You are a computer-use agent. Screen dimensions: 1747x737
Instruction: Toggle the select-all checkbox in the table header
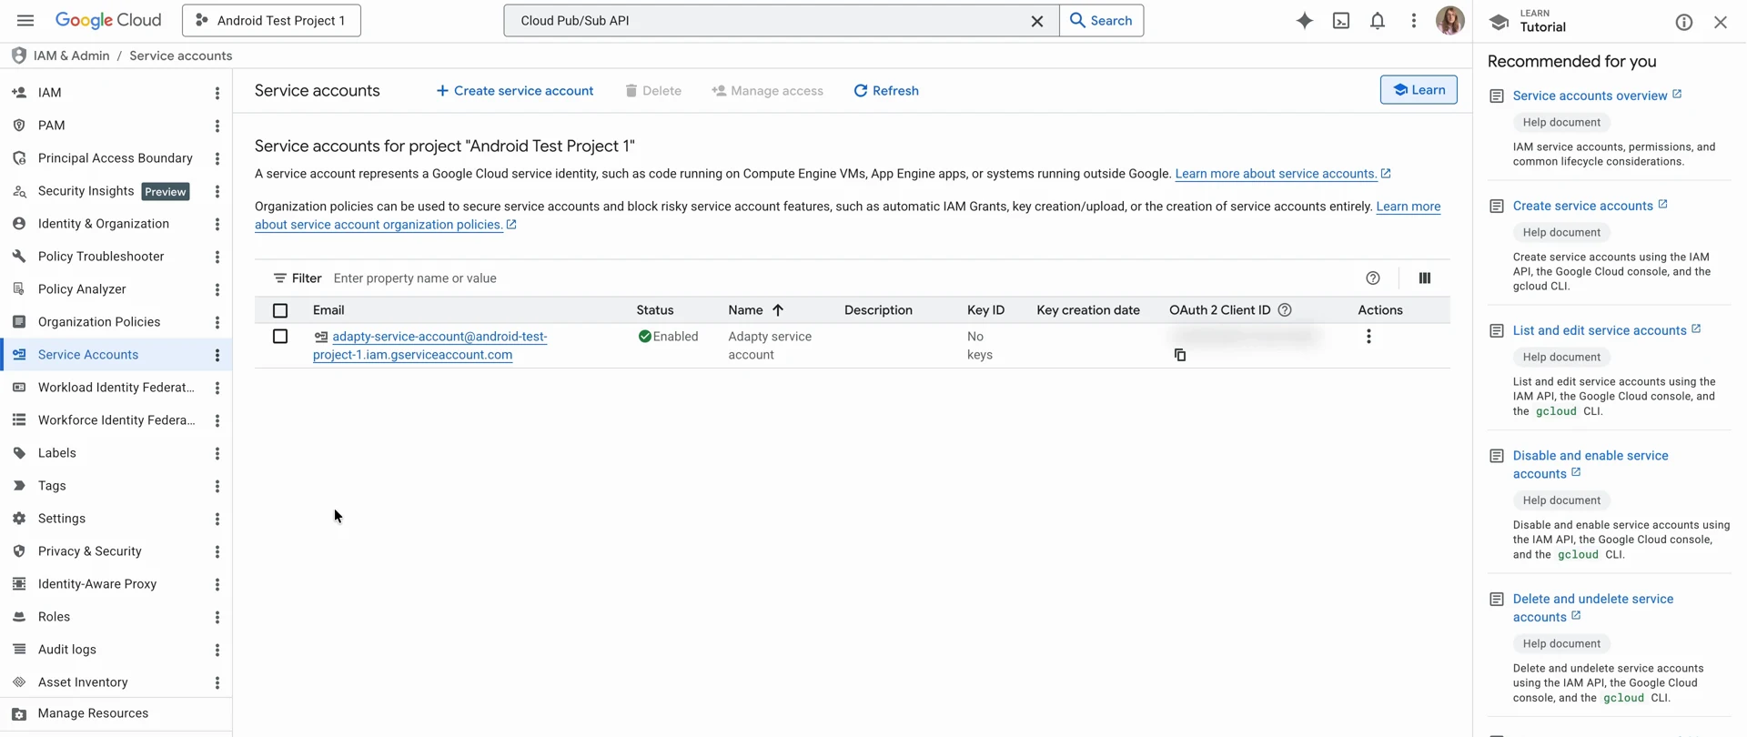coord(280,310)
